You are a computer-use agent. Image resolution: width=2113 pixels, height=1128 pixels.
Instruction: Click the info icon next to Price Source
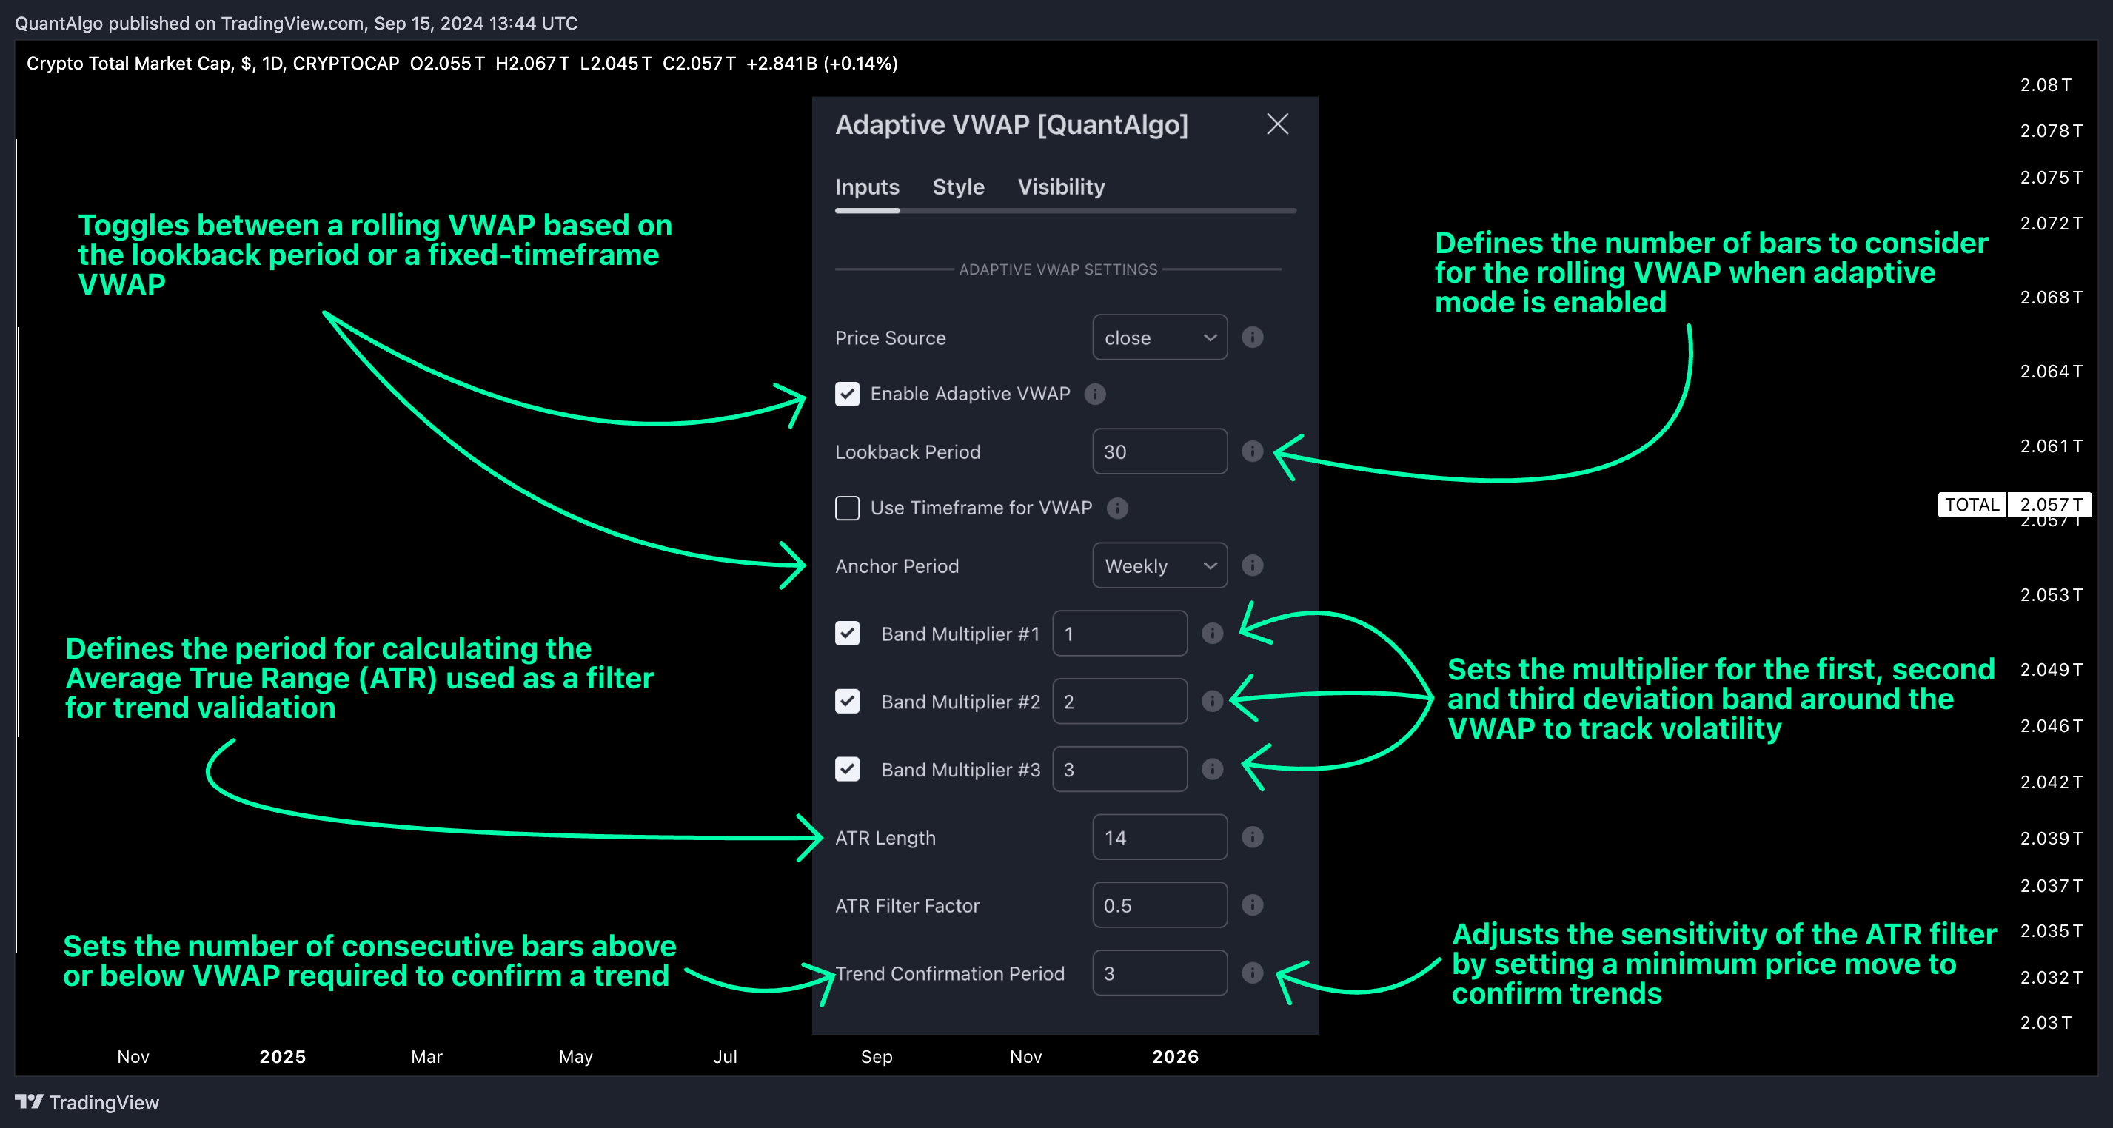pyautogui.click(x=1252, y=337)
